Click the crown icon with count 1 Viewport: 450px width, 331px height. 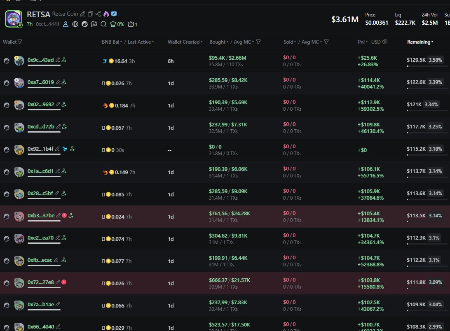point(132,24)
